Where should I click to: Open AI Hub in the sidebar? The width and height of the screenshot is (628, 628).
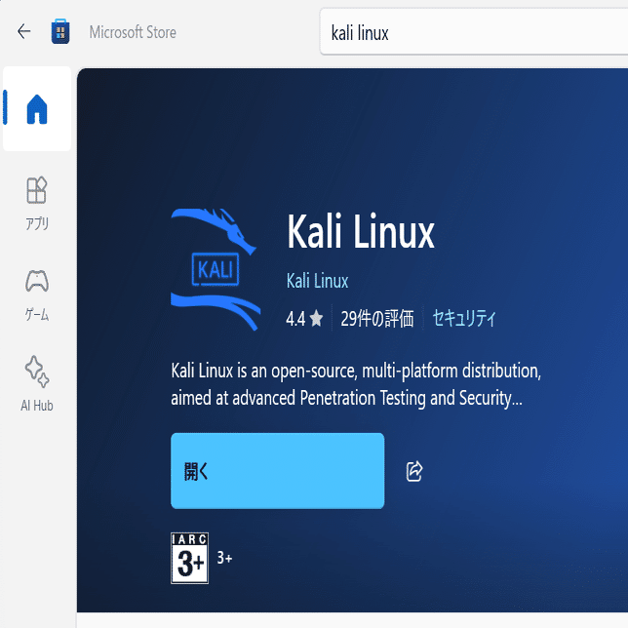[x=37, y=384]
